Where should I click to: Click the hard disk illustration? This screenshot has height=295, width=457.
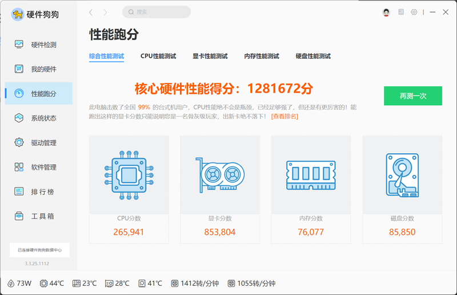(402, 175)
